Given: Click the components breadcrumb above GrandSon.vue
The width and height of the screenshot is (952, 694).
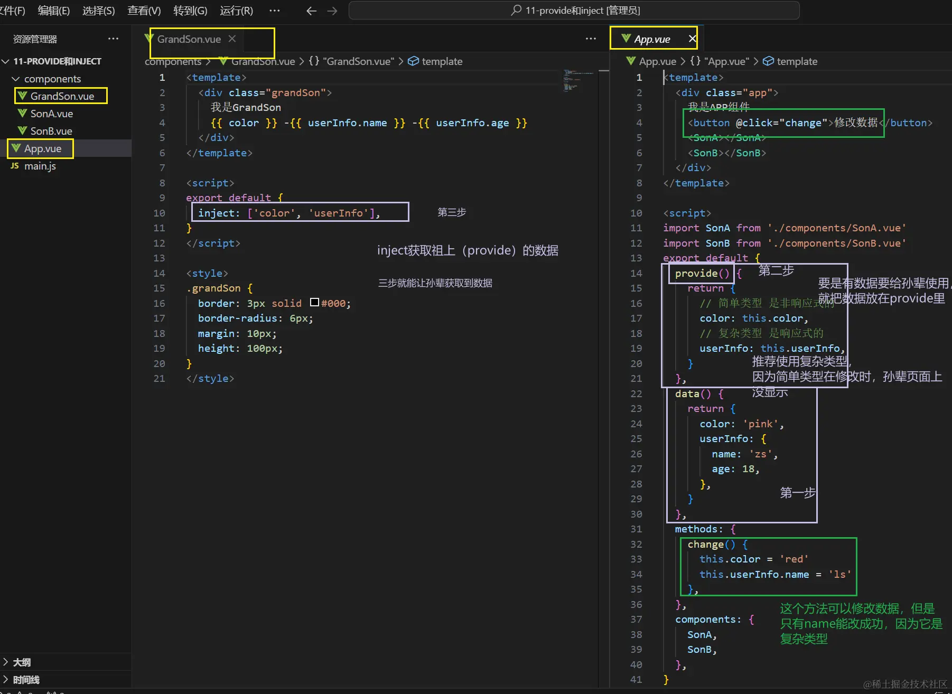Looking at the screenshot, I should tap(173, 61).
